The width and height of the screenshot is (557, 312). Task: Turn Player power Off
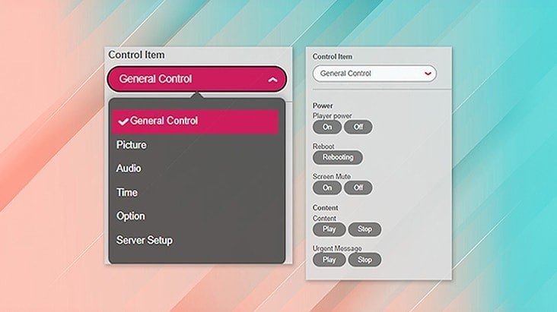click(x=358, y=127)
